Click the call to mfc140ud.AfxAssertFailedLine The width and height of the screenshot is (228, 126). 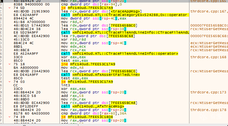(x=100, y=75)
